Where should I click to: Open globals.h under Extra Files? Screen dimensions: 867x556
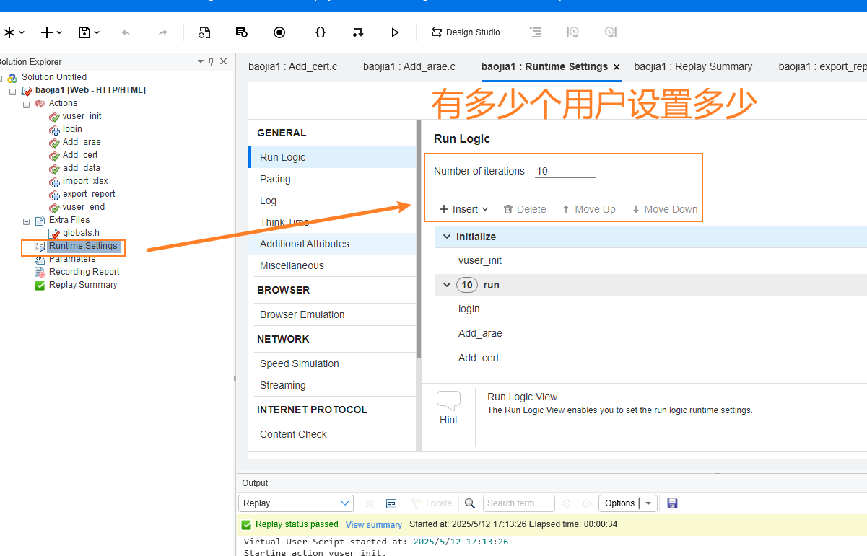coord(81,233)
